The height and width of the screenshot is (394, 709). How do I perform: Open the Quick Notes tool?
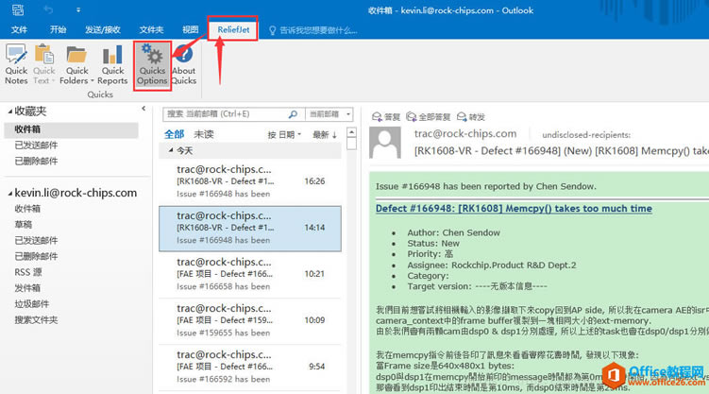(x=16, y=64)
